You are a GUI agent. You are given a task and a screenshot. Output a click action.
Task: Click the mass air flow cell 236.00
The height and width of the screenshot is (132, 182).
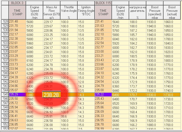(x=52, y=125)
